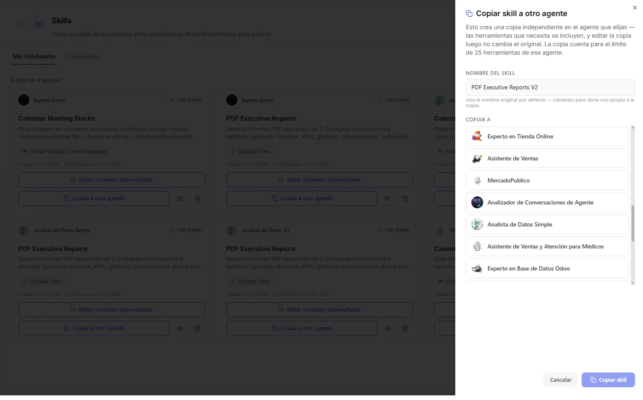Click the Experto en Base de Datos Odoo icon

[477, 268]
